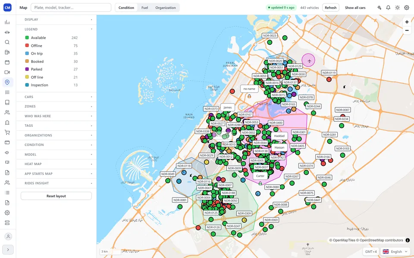Focus the plate, model, tracker search field

point(71,8)
